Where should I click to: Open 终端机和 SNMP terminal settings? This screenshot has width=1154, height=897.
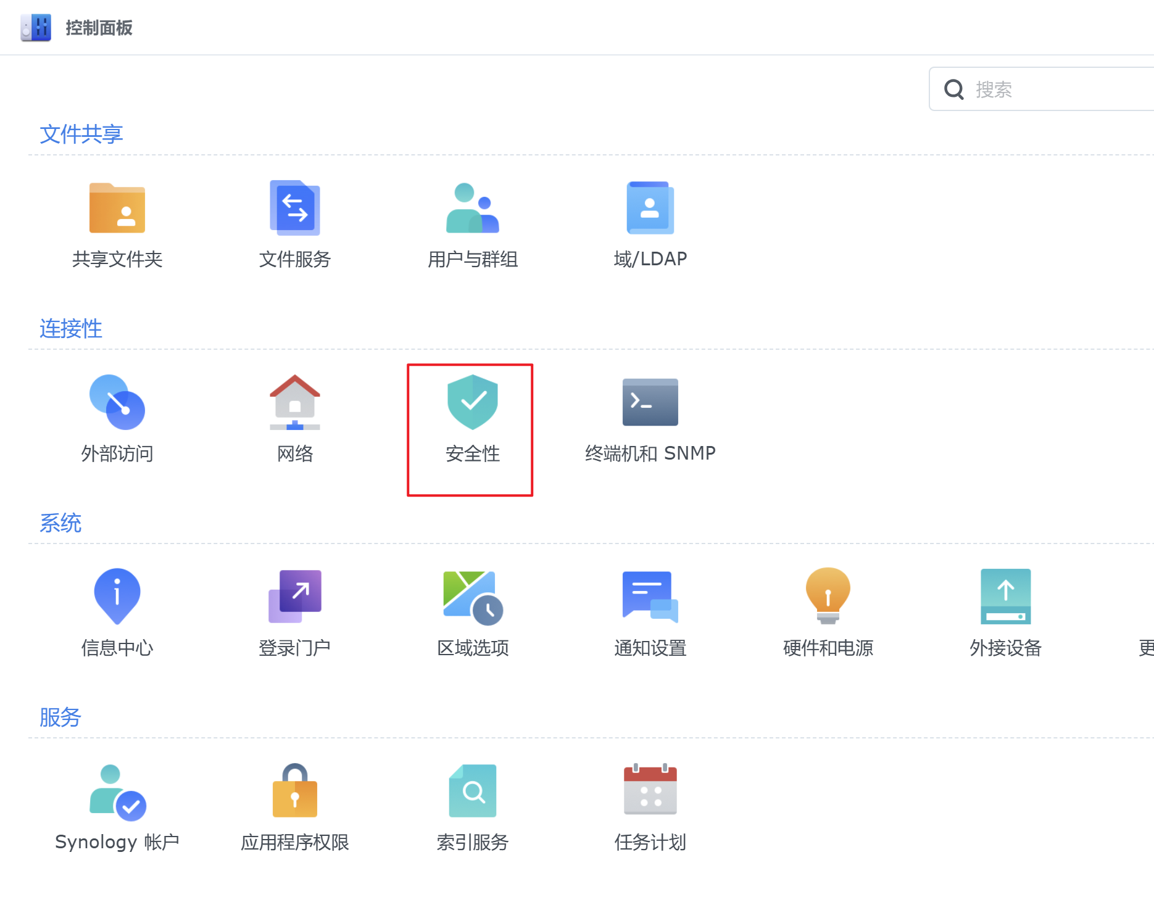[650, 403]
